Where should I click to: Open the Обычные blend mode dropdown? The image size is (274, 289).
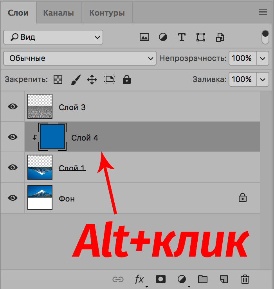[79, 59]
